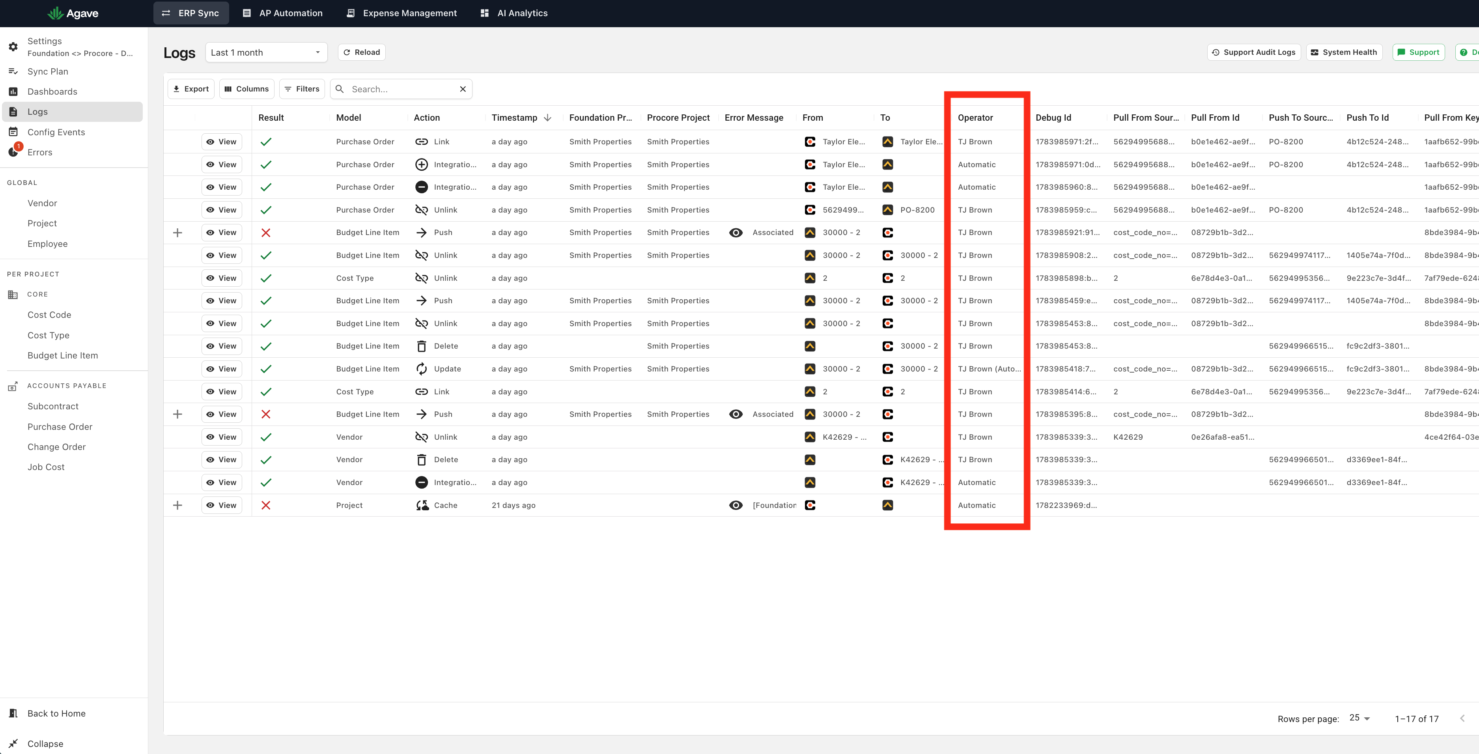Open Support Audit Logs
The height and width of the screenshot is (754, 1479).
coord(1254,52)
